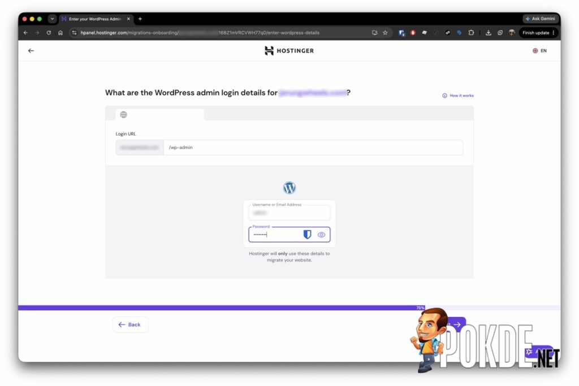Open the blue extension icon
This screenshot has width=579, height=386.
coord(459,32)
